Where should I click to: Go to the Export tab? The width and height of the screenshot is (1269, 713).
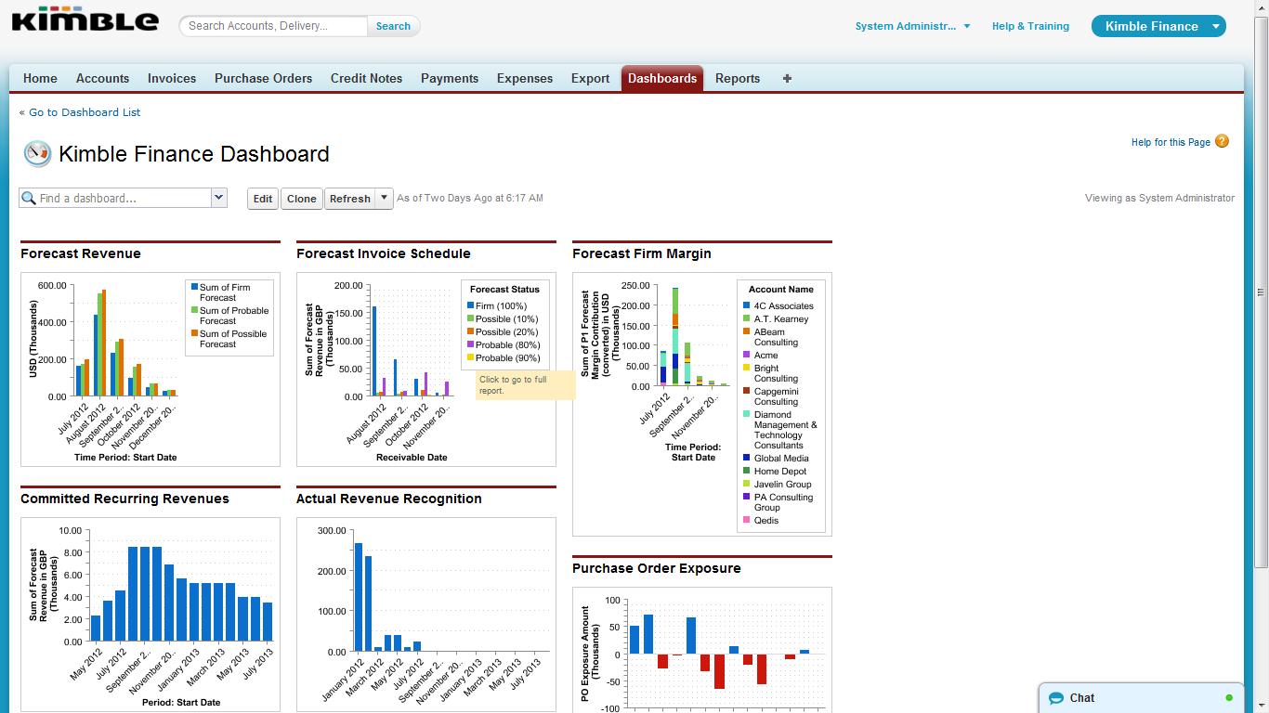(591, 79)
